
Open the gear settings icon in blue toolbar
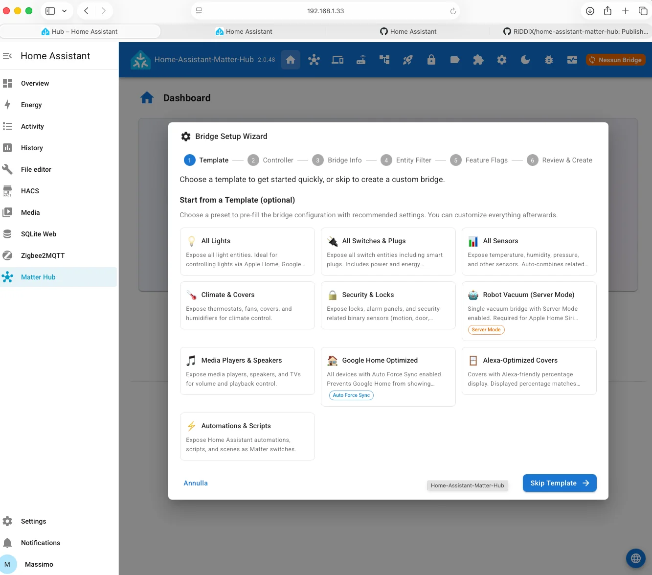[502, 60]
